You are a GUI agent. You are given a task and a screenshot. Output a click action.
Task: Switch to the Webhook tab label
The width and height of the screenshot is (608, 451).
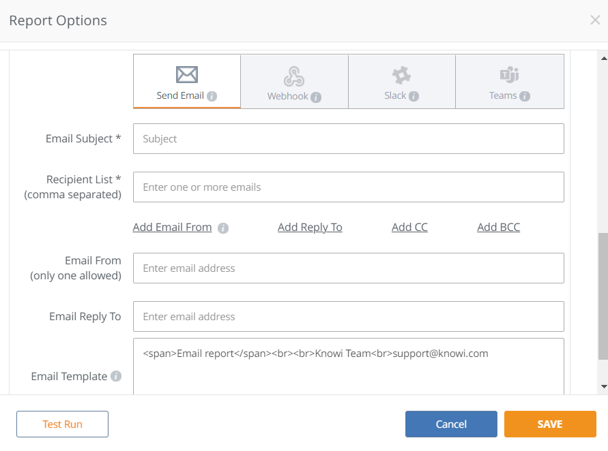287,96
